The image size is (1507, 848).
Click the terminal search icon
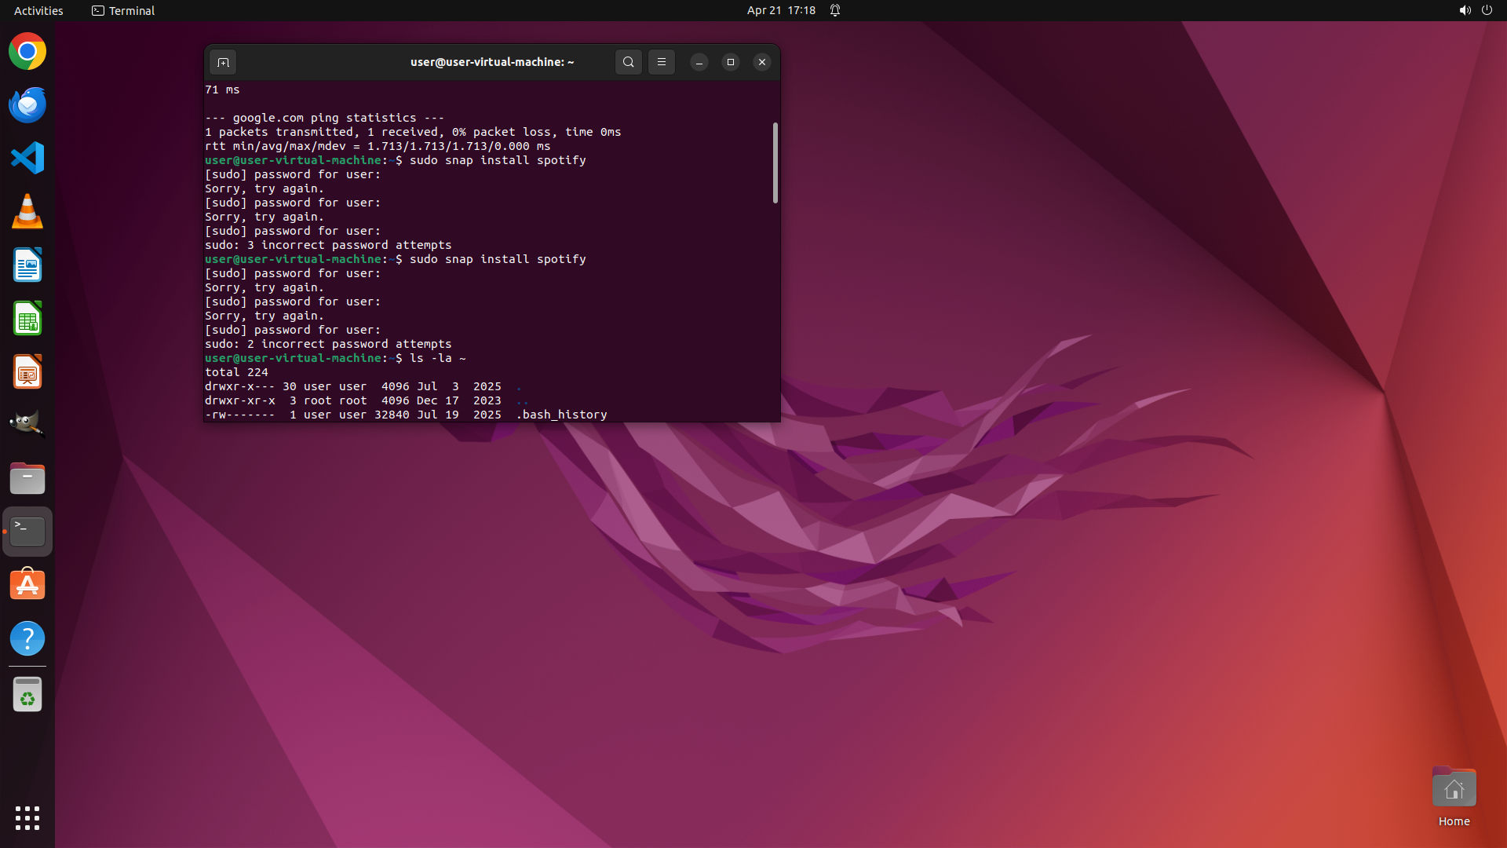point(628,62)
